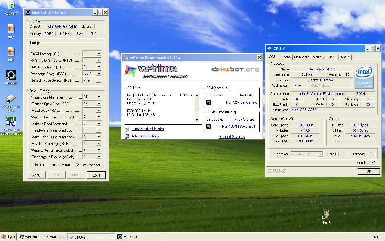This screenshot has width=385, height=241.
Task: Open the Refresh Cycle Time (tRFC) dropdown
Action: (x=98, y=104)
